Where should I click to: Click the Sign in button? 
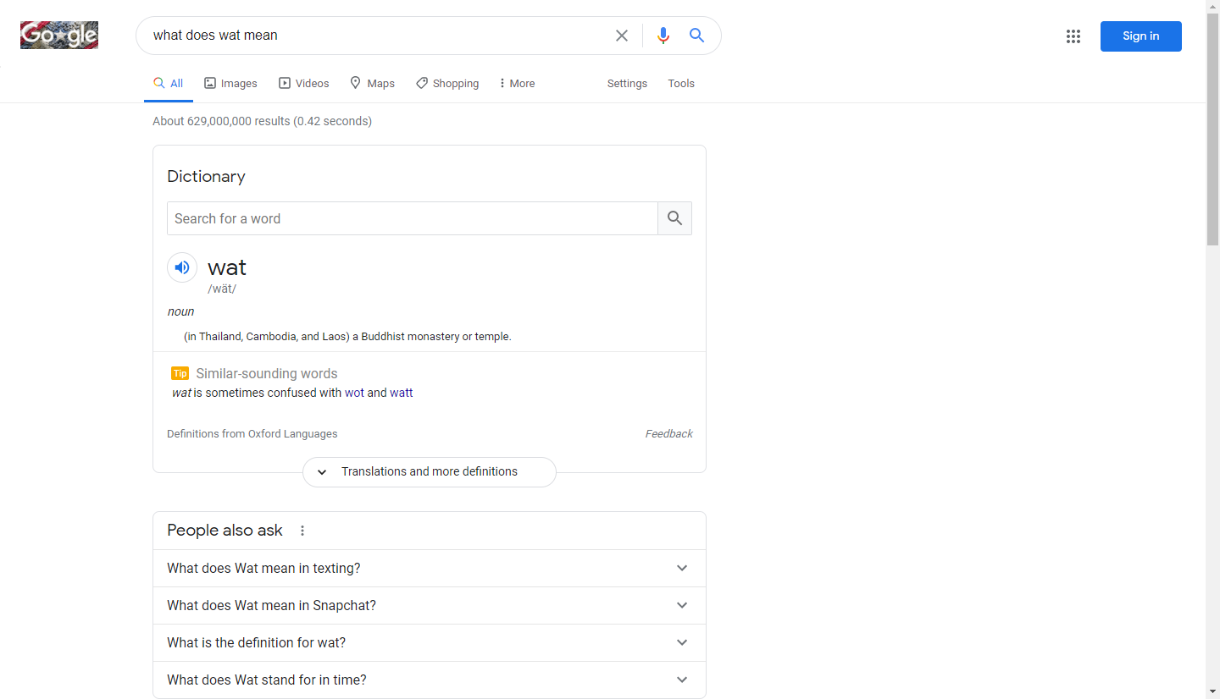tap(1140, 36)
